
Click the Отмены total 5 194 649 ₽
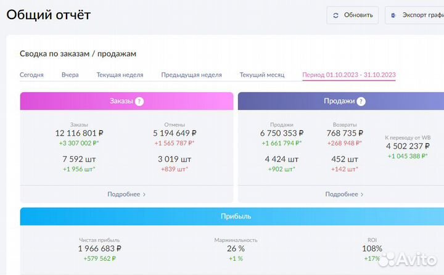(x=175, y=133)
